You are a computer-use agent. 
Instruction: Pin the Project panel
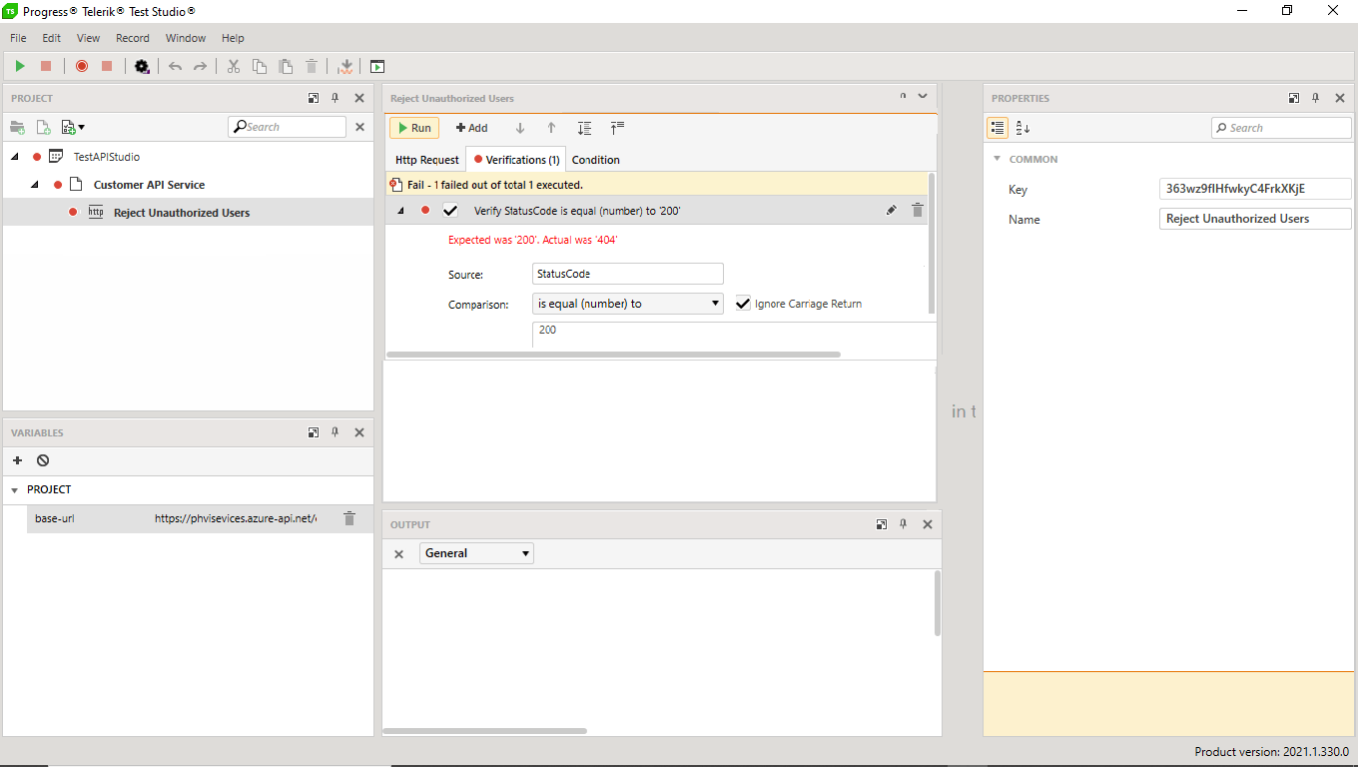click(x=336, y=98)
